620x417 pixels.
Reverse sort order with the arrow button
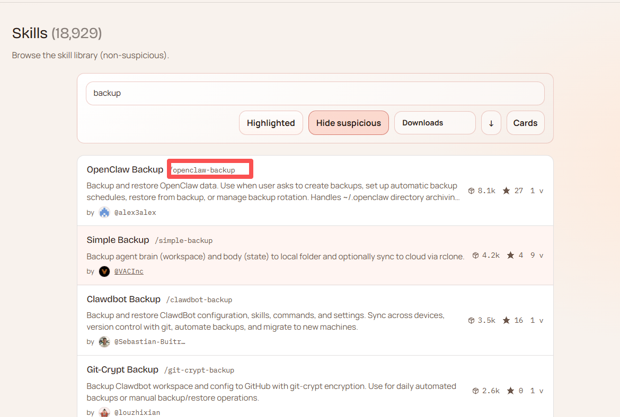(x=491, y=123)
